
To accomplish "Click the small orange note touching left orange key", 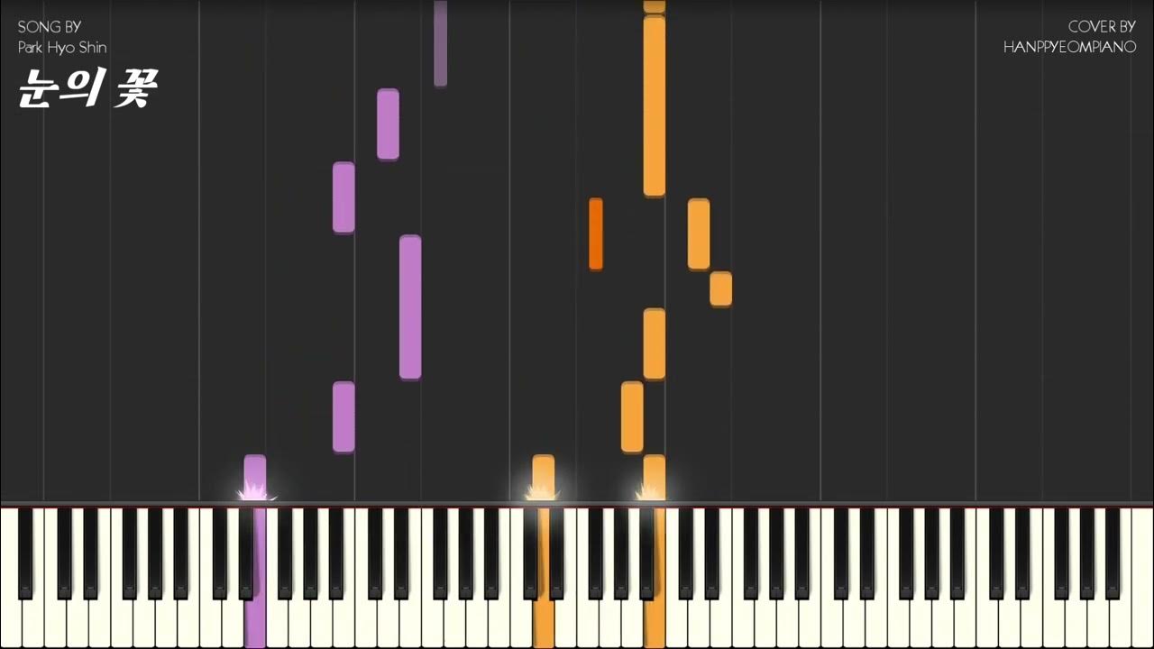I will (x=544, y=476).
